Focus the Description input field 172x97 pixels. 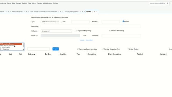(91, 26)
